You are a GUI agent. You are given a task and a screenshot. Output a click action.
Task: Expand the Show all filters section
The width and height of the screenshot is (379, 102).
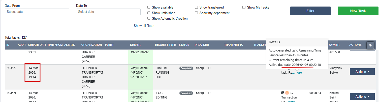pyautogui.click(x=144, y=26)
